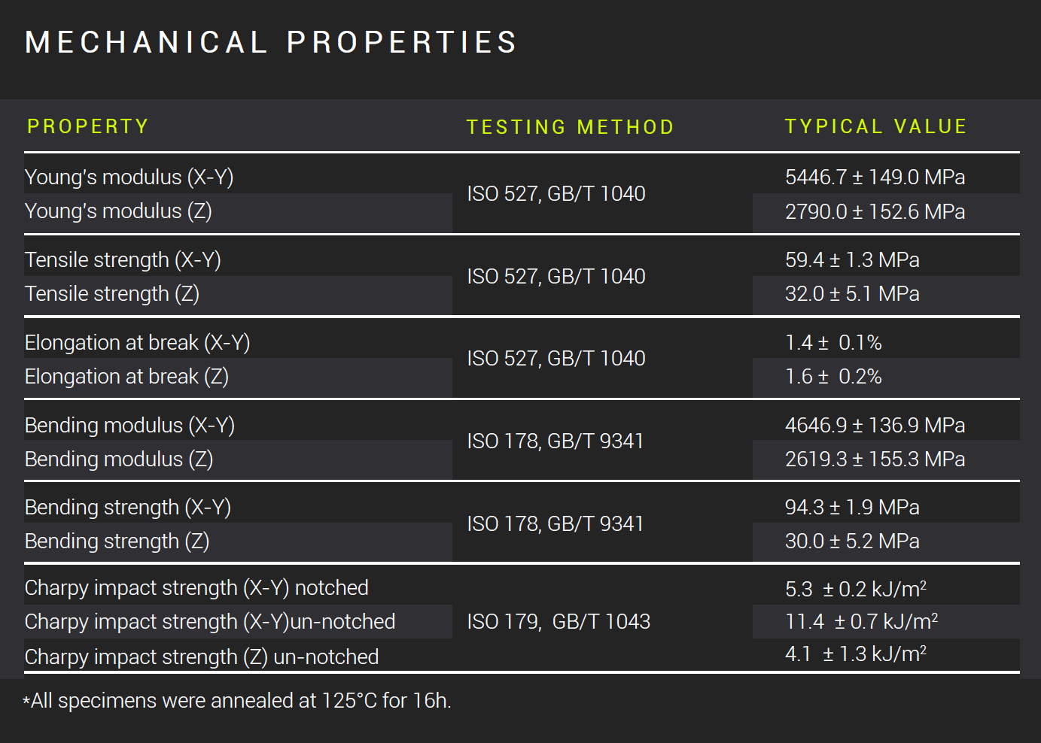Select the ISO 179, GB/T 1043 method cell
Screen dimensions: 1041x743
pos(559,621)
